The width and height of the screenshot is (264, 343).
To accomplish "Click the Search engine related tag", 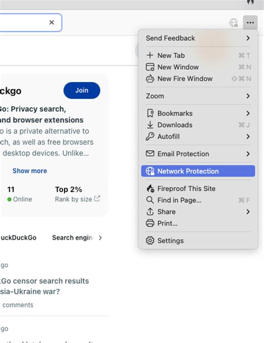I will pos(72,237).
